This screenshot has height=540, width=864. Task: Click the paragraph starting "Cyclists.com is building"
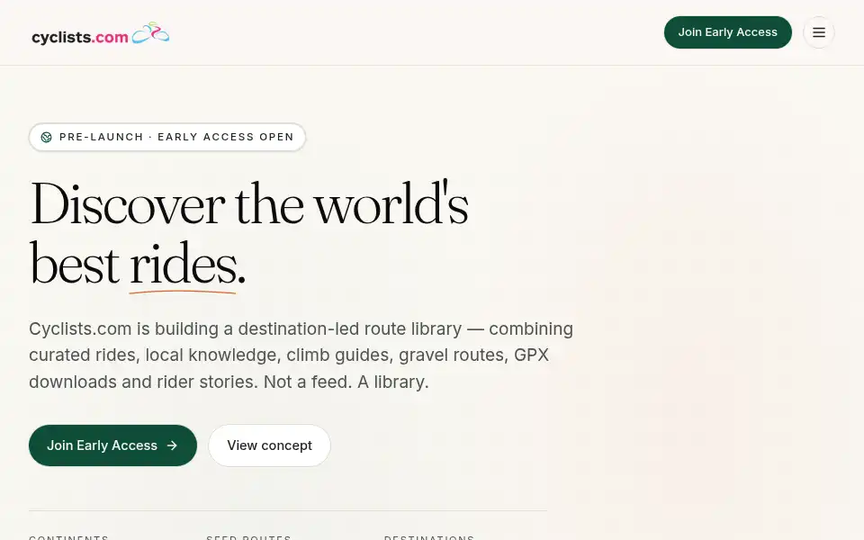301,355
